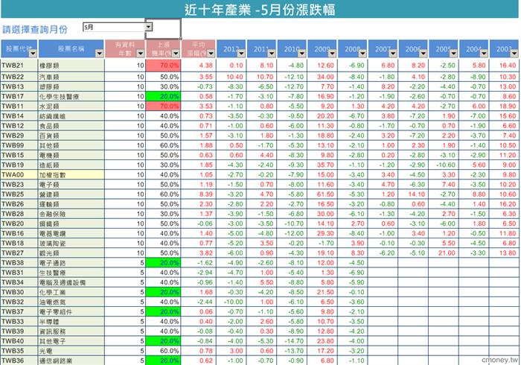Open filter dropdown for 有資料年數 column
This screenshot has width=521, height=365.
(x=141, y=54)
